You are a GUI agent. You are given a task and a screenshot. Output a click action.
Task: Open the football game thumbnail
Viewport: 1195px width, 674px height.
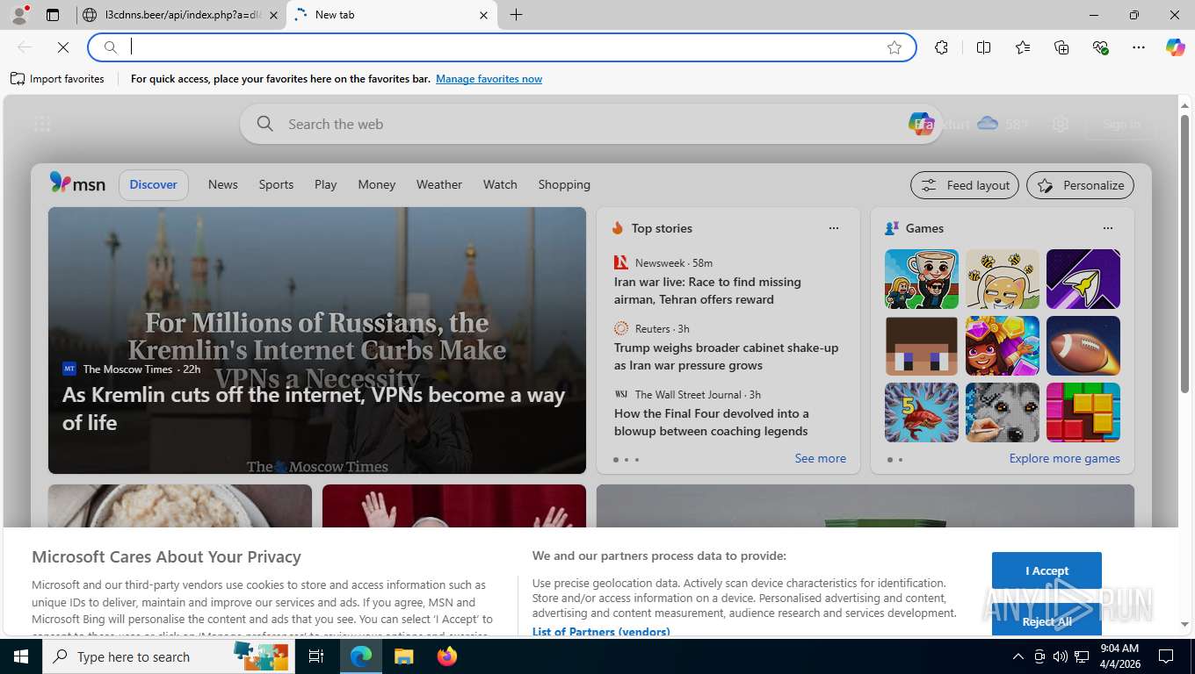coord(1083,346)
